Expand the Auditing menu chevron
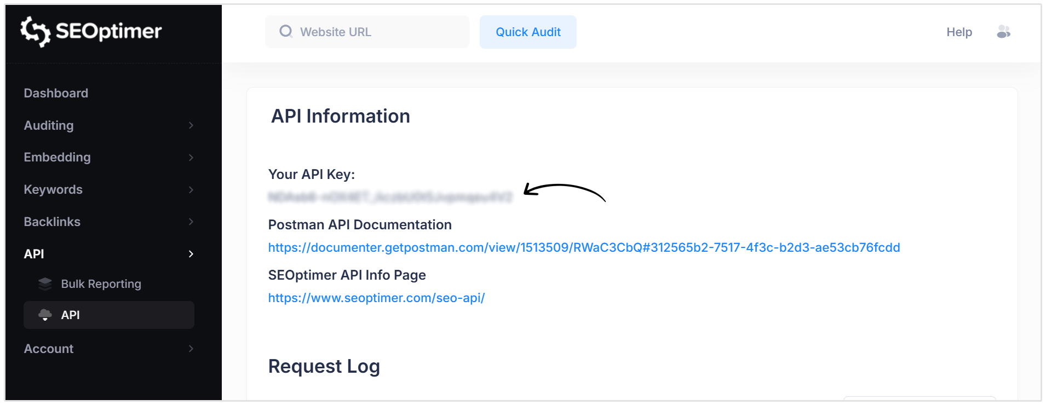The width and height of the screenshot is (1046, 405). (x=191, y=125)
